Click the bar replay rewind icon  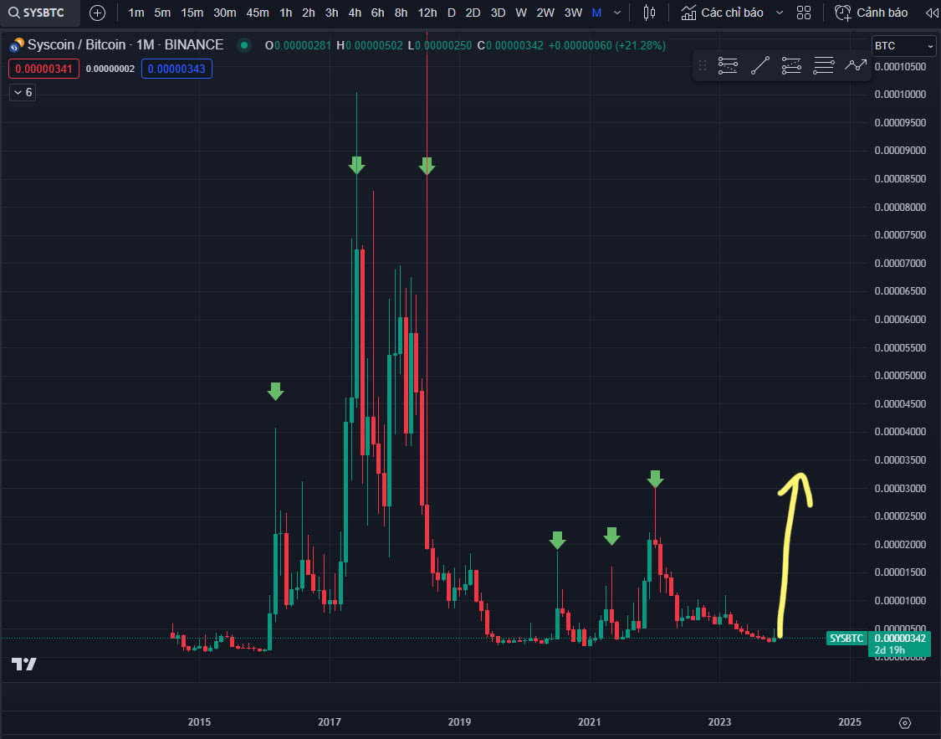(932, 13)
